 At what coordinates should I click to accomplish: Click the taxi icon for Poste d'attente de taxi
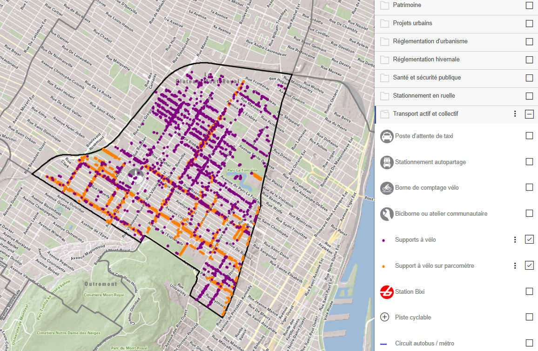(x=387, y=136)
